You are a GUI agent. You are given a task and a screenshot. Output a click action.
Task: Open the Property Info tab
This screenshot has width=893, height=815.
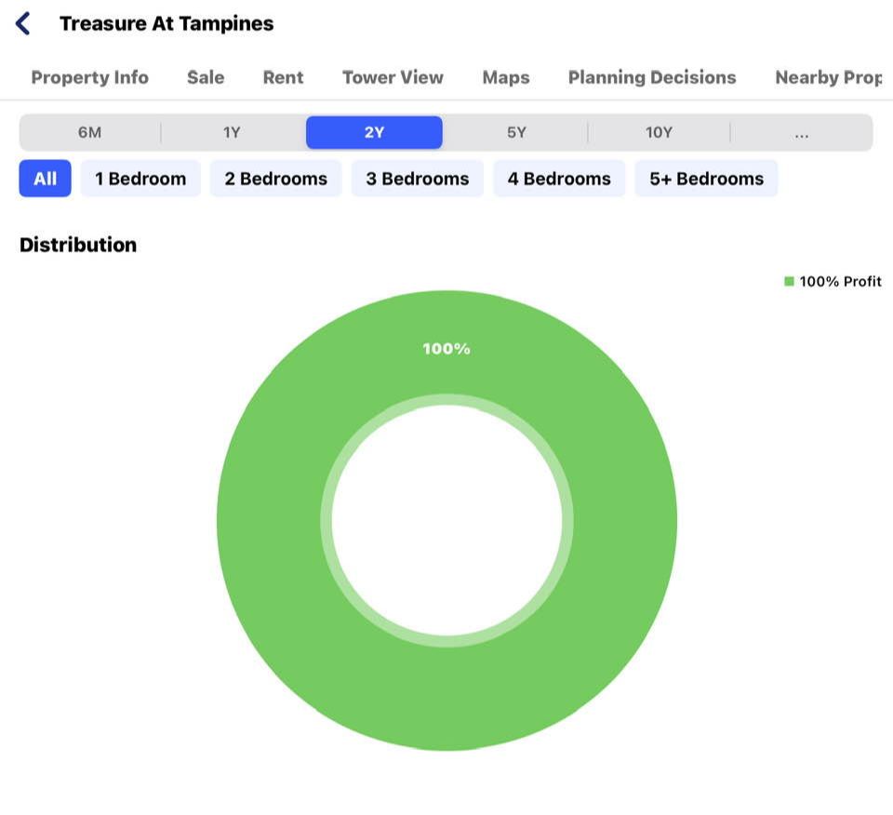[x=90, y=77]
